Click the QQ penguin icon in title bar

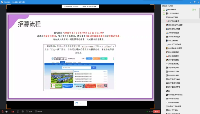[3, 2]
